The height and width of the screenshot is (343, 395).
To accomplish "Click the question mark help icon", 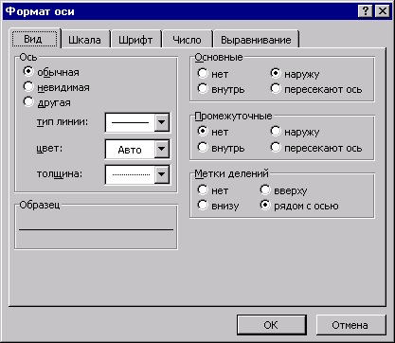I will [366, 11].
